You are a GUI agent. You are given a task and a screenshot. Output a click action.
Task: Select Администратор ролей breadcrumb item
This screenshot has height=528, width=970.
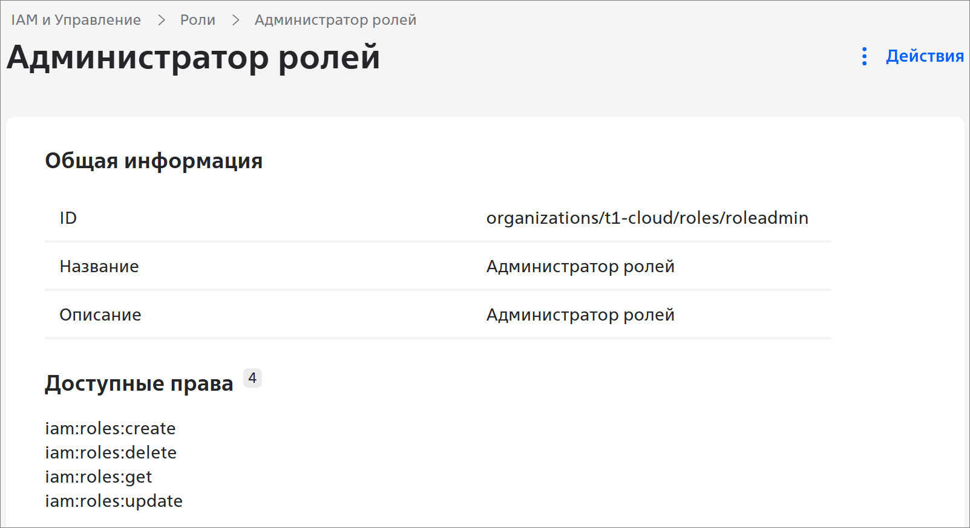[x=335, y=20]
